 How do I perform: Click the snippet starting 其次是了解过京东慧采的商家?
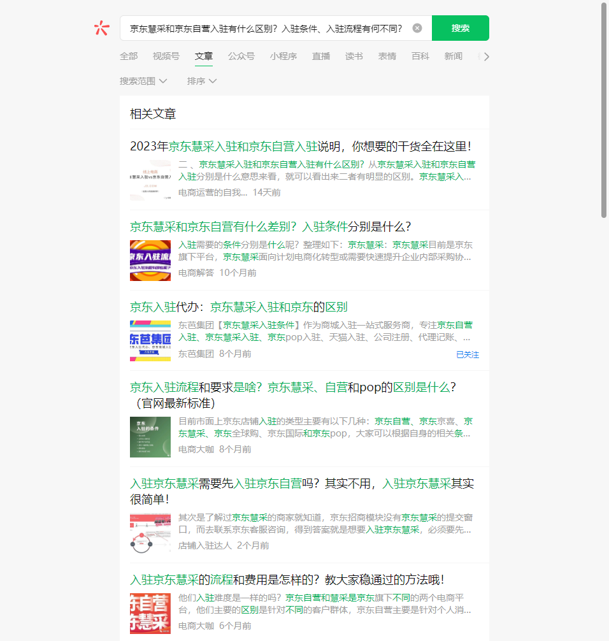pos(326,523)
